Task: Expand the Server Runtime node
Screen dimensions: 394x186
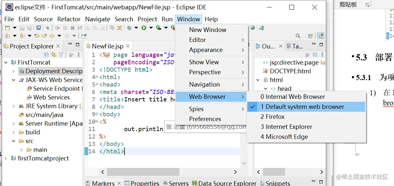Action: [14, 123]
